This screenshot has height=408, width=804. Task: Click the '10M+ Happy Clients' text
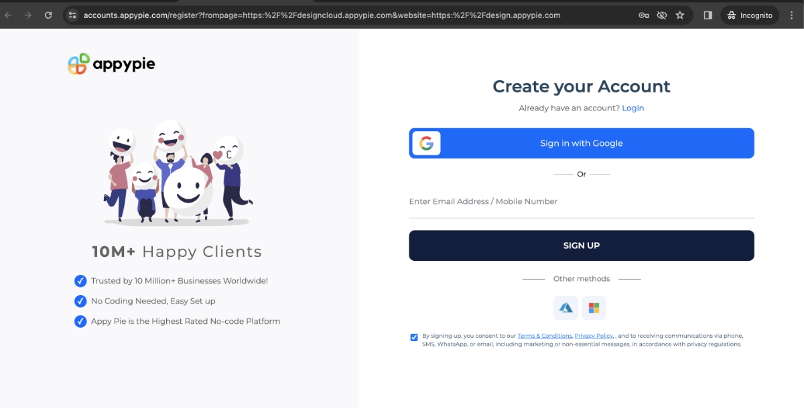tap(177, 251)
